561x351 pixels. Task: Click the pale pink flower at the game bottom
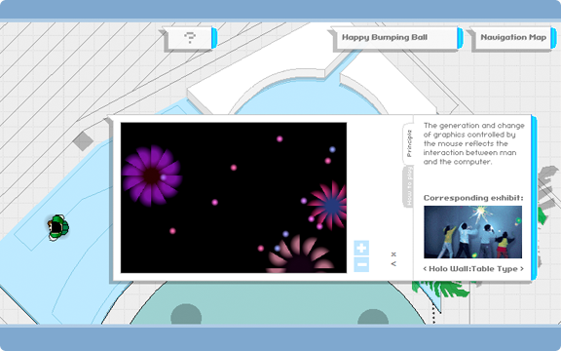click(x=300, y=255)
